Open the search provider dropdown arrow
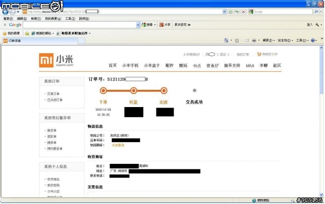Image resolution: width=325 pixels, height=204 pixels. (x=320, y=12)
